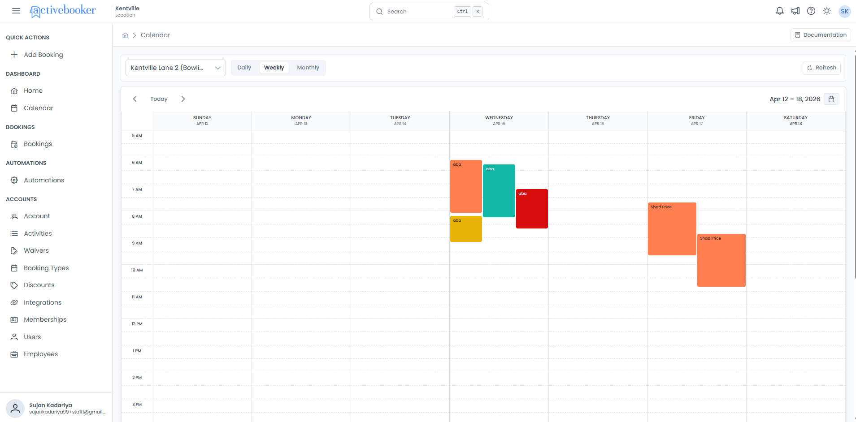Click the Calendar breadcrumb link
The height and width of the screenshot is (422, 856).
coord(156,35)
